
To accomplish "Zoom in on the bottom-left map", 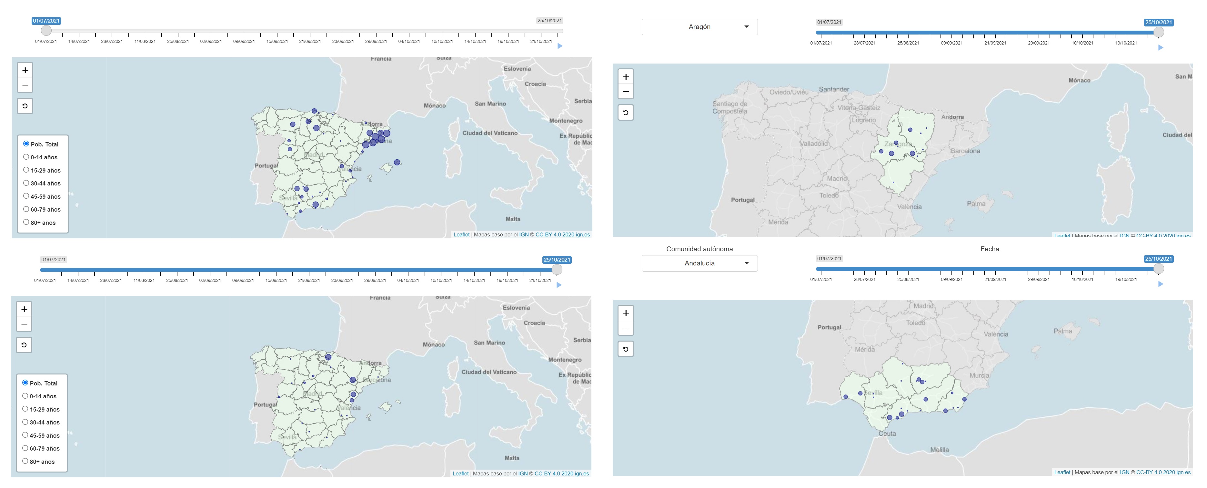I will [x=25, y=309].
